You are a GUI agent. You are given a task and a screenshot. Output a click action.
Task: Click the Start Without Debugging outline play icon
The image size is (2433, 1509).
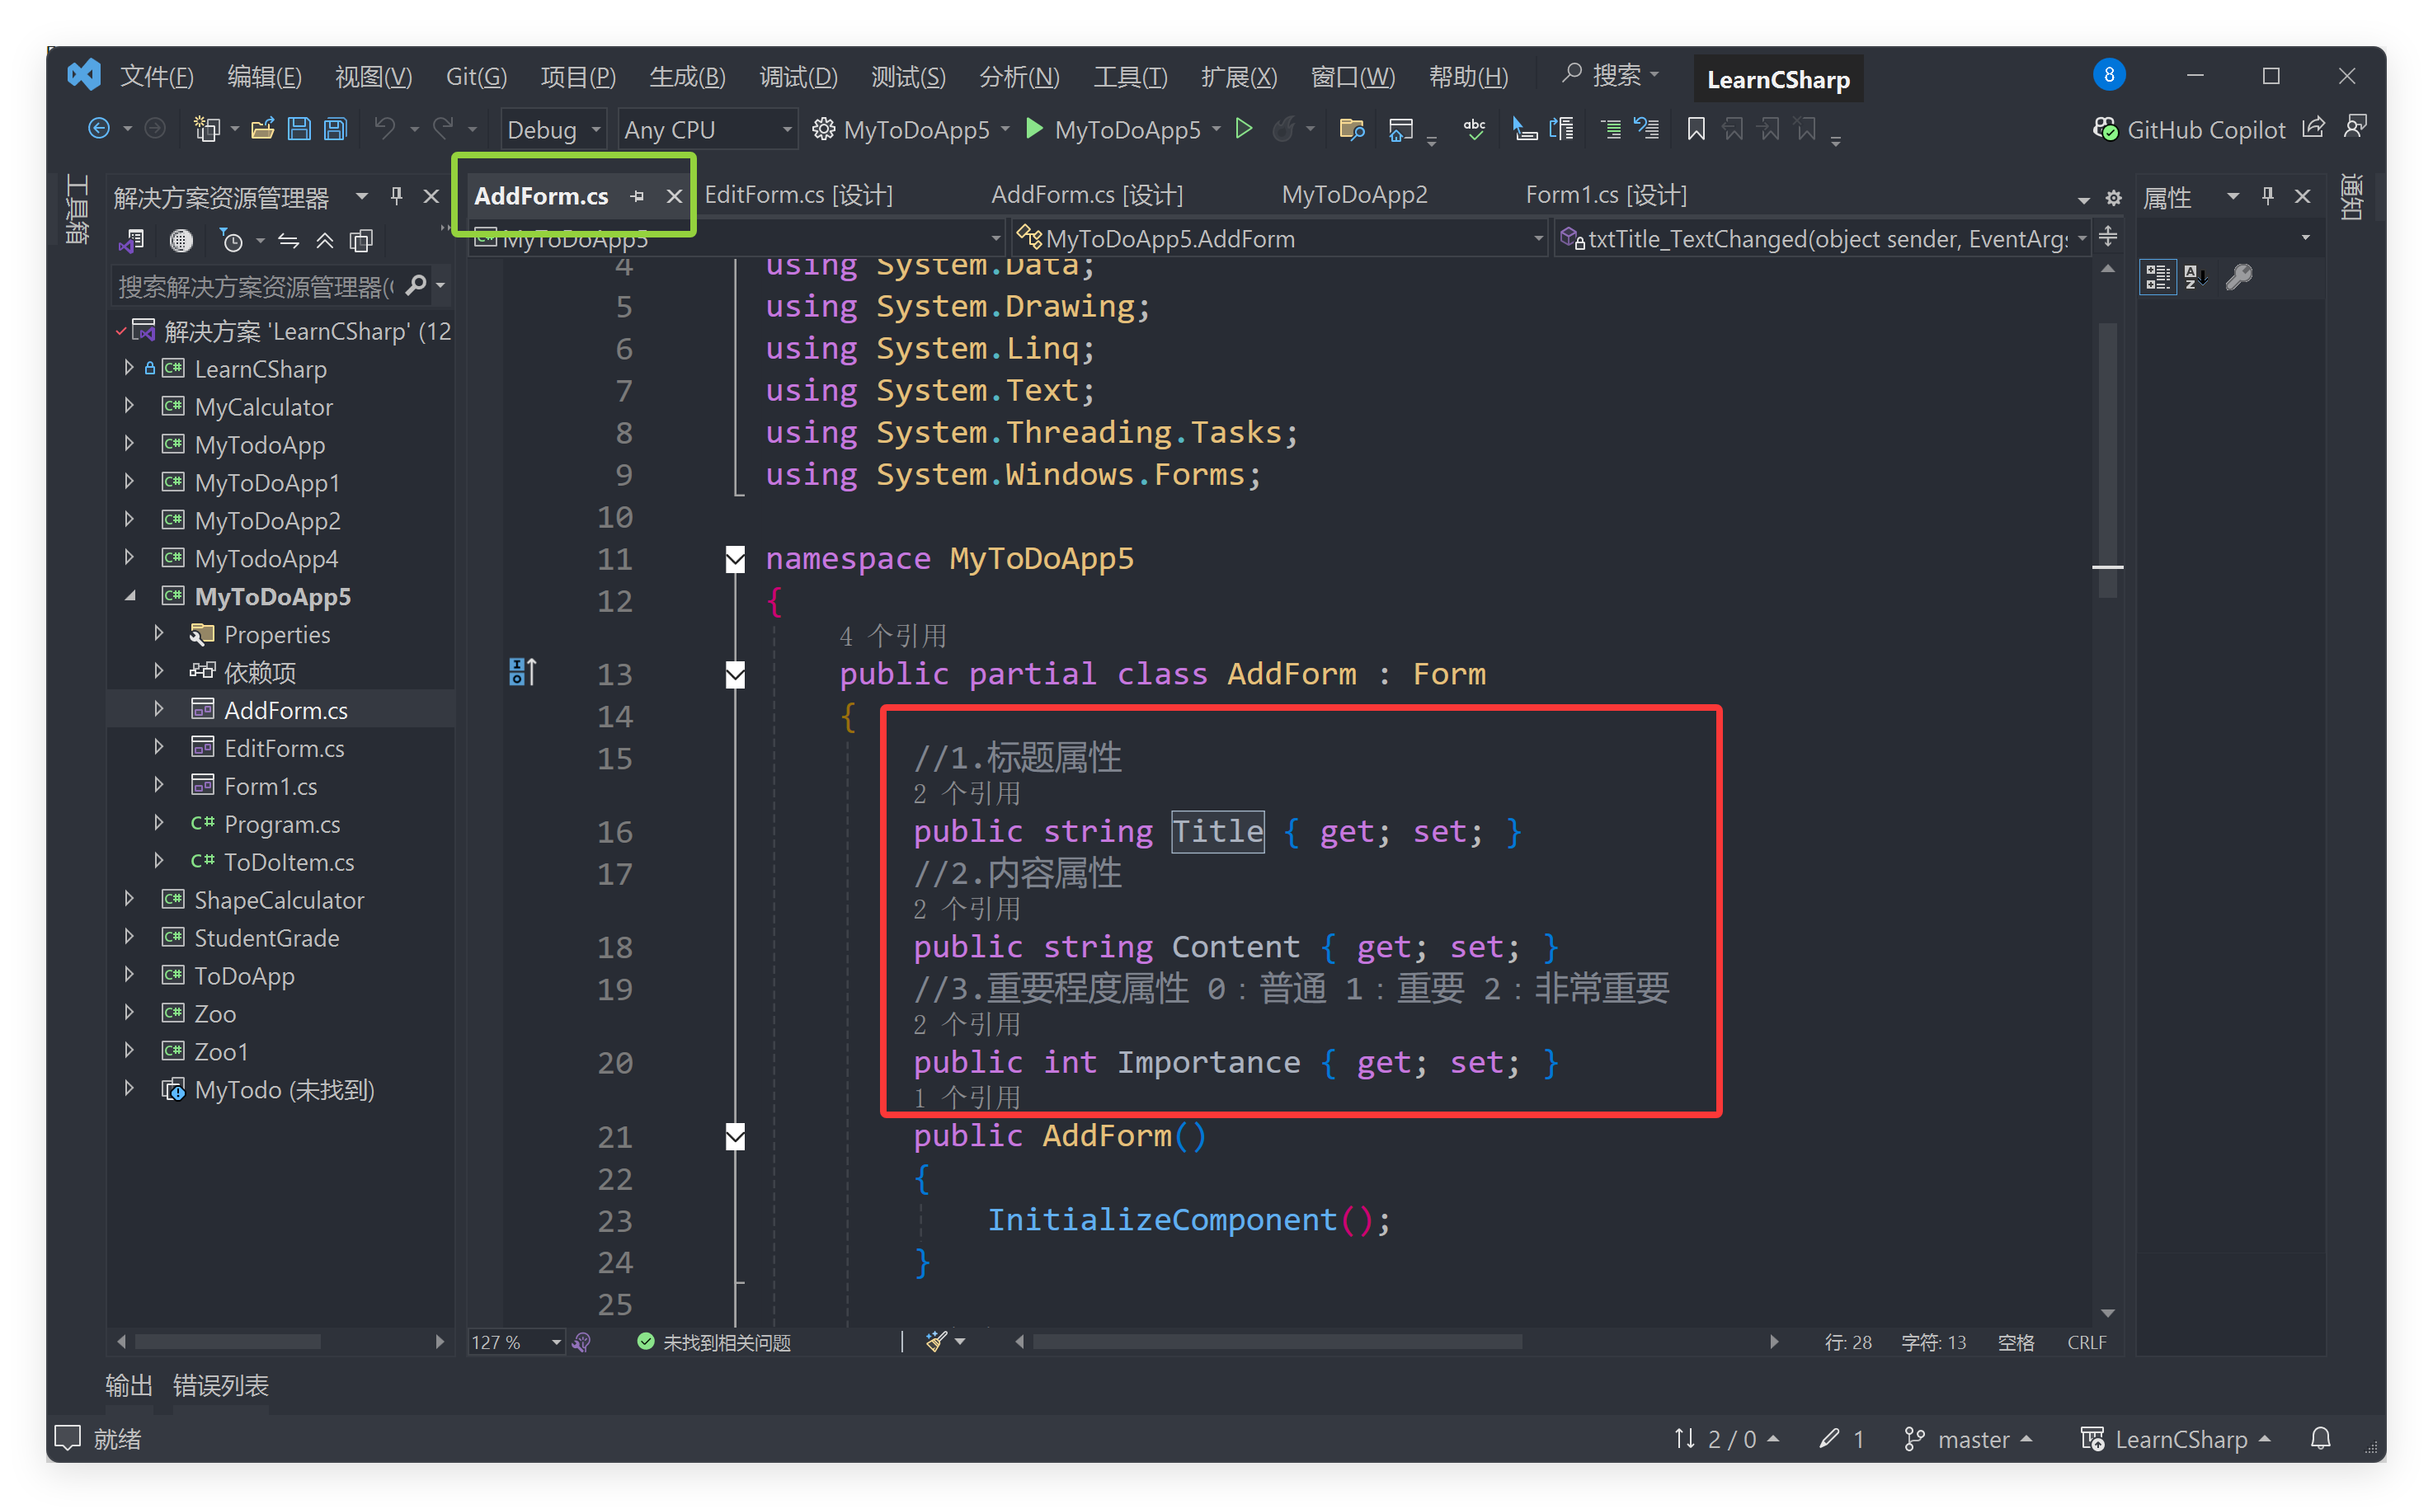1244,129
